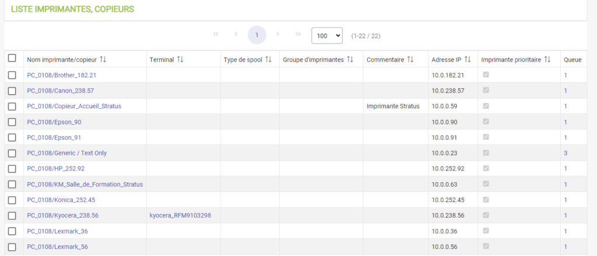Tick the select-all checkbox in header
This screenshot has height=256, width=597.
pos(12,59)
